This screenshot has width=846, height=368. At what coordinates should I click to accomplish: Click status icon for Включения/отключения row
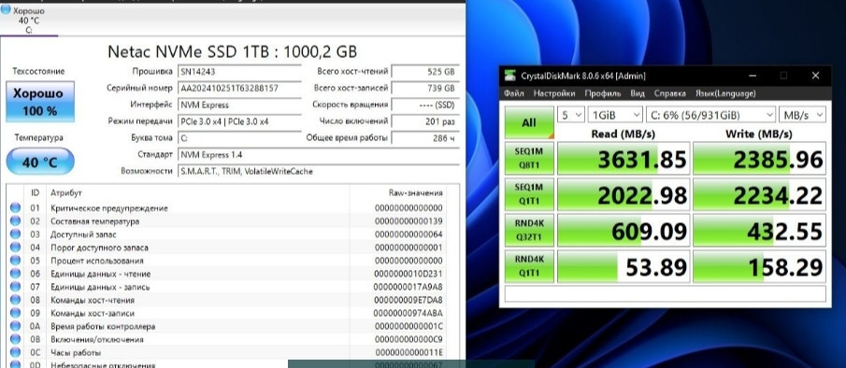[x=15, y=339]
